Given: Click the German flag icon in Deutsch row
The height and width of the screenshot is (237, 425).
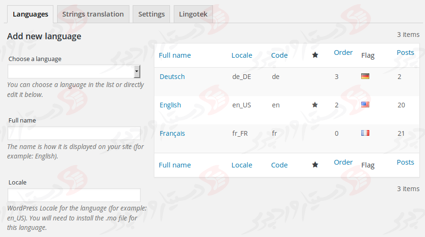Looking at the screenshot, I should pyautogui.click(x=365, y=76).
